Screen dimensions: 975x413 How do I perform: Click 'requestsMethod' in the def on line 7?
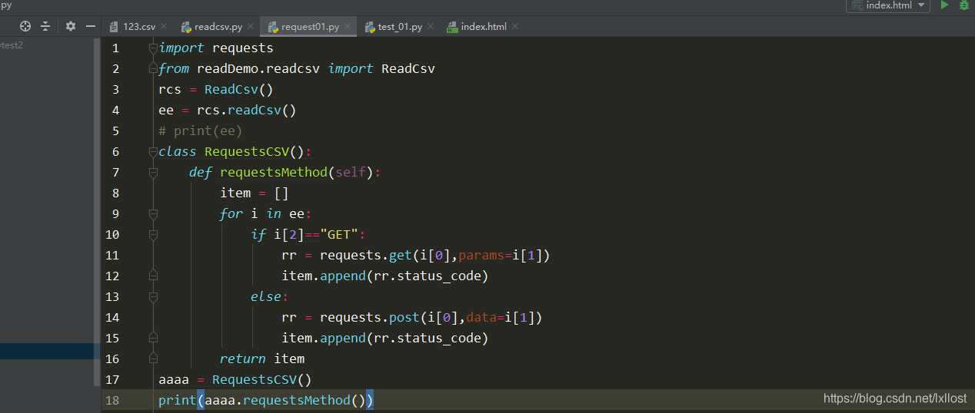click(x=274, y=173)
